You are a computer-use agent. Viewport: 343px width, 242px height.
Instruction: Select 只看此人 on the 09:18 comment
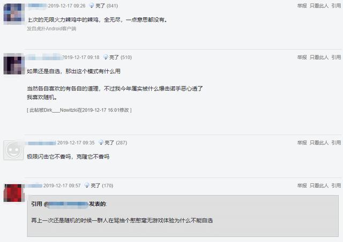click(319, 57)
